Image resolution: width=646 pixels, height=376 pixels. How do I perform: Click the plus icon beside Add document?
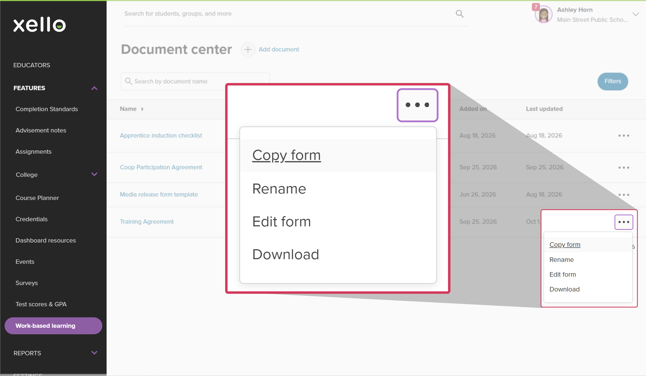pyautogui.click(x=248, y=50)
